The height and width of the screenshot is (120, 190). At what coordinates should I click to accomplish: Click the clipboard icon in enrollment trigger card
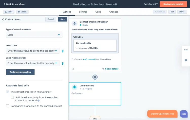(x=73, y=69)
